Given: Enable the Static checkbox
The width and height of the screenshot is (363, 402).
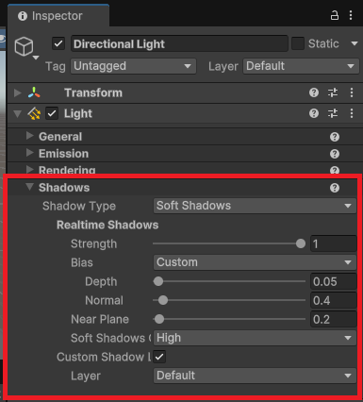Looking at the screenshot, I should (x=298, y=43).
